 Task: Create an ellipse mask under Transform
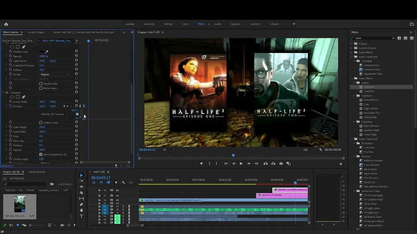click(x=12, y=97)
